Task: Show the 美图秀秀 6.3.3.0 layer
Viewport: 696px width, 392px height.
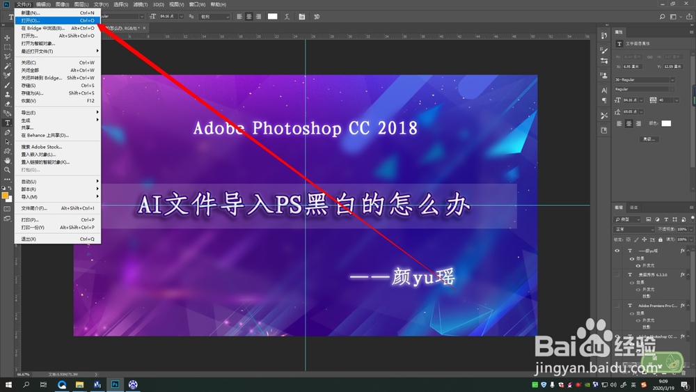Action: click(x=617, y=274)
